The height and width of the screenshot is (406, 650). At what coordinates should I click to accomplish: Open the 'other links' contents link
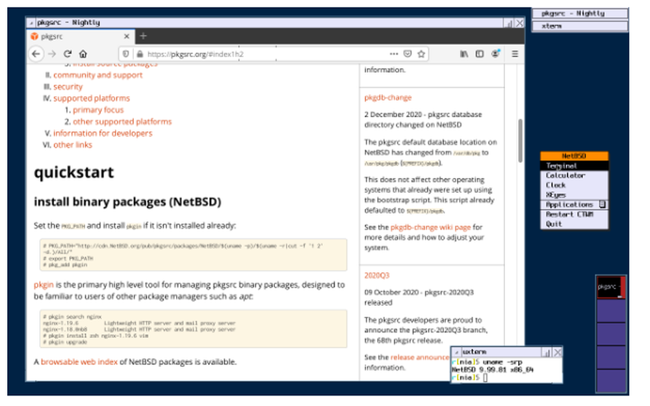click(73, 145)
